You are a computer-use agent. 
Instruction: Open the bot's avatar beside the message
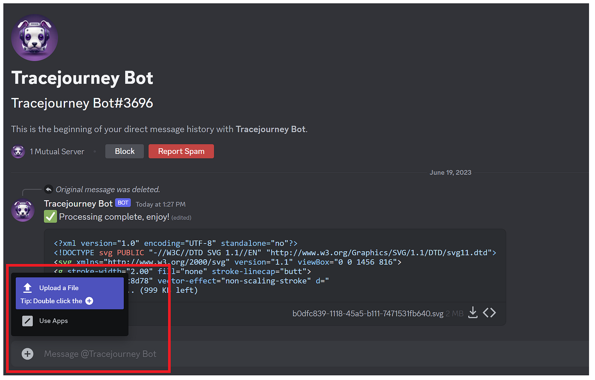[x=23, y=210]
